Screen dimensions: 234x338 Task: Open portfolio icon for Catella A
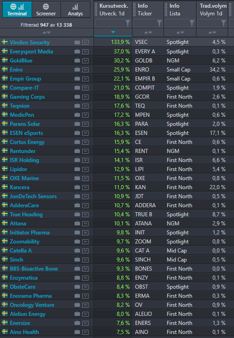(x=77, y=251)
